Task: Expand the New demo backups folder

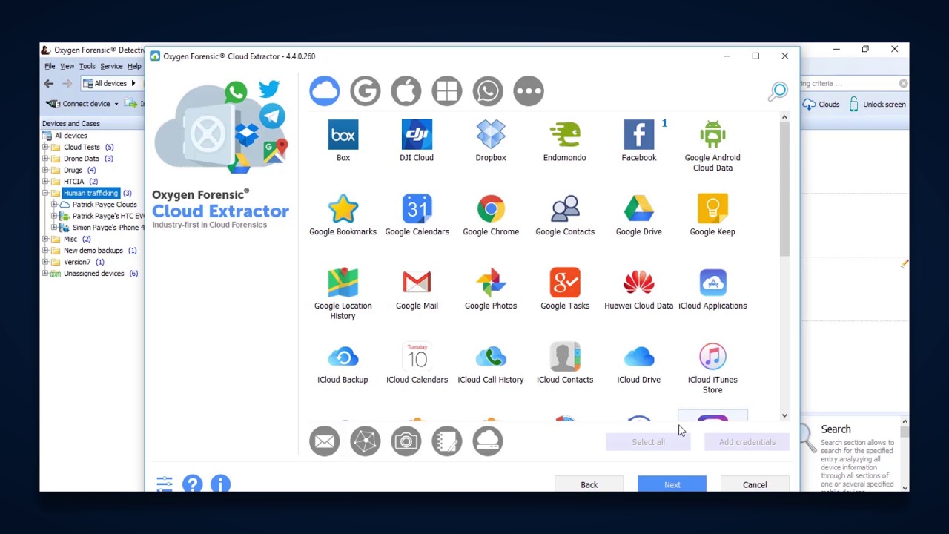Action: pos(45,251)
